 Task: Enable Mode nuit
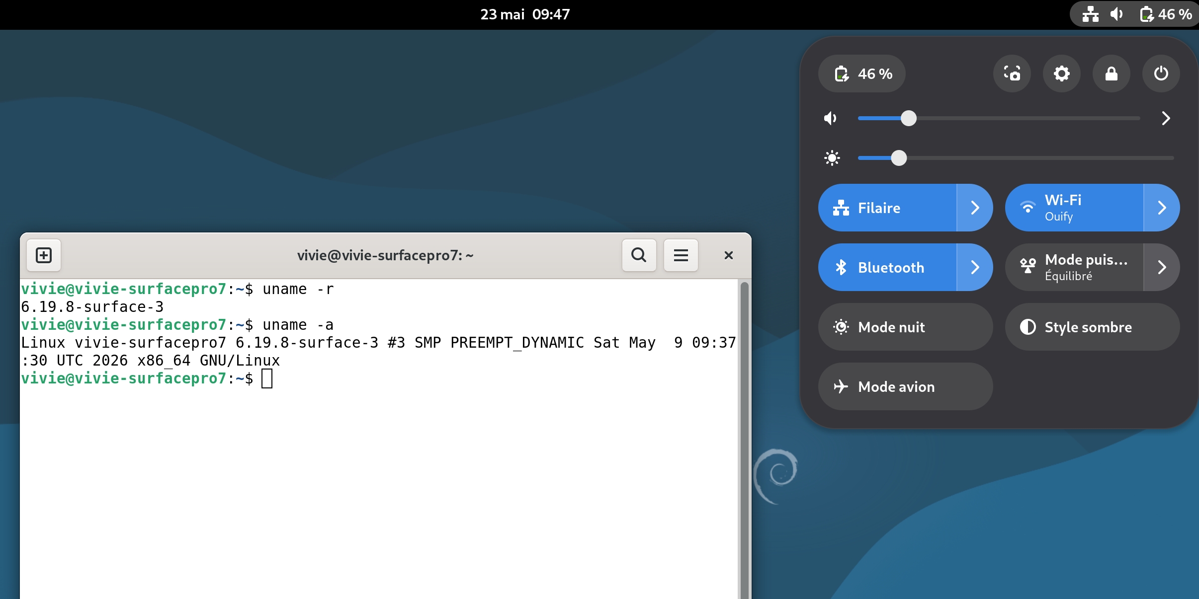point(906,327)
